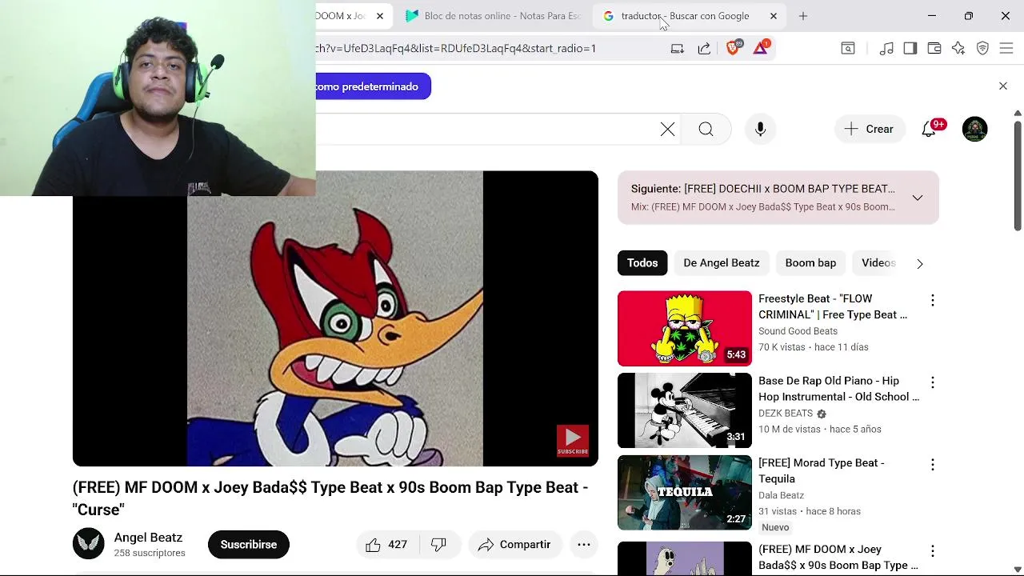
Task: Clear the YouTube search field with X
Action: [x=667, y=129]
